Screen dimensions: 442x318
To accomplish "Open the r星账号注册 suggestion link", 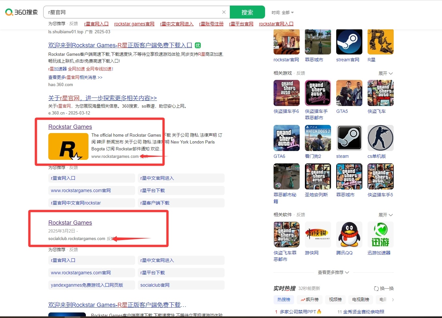I will 211,24.
